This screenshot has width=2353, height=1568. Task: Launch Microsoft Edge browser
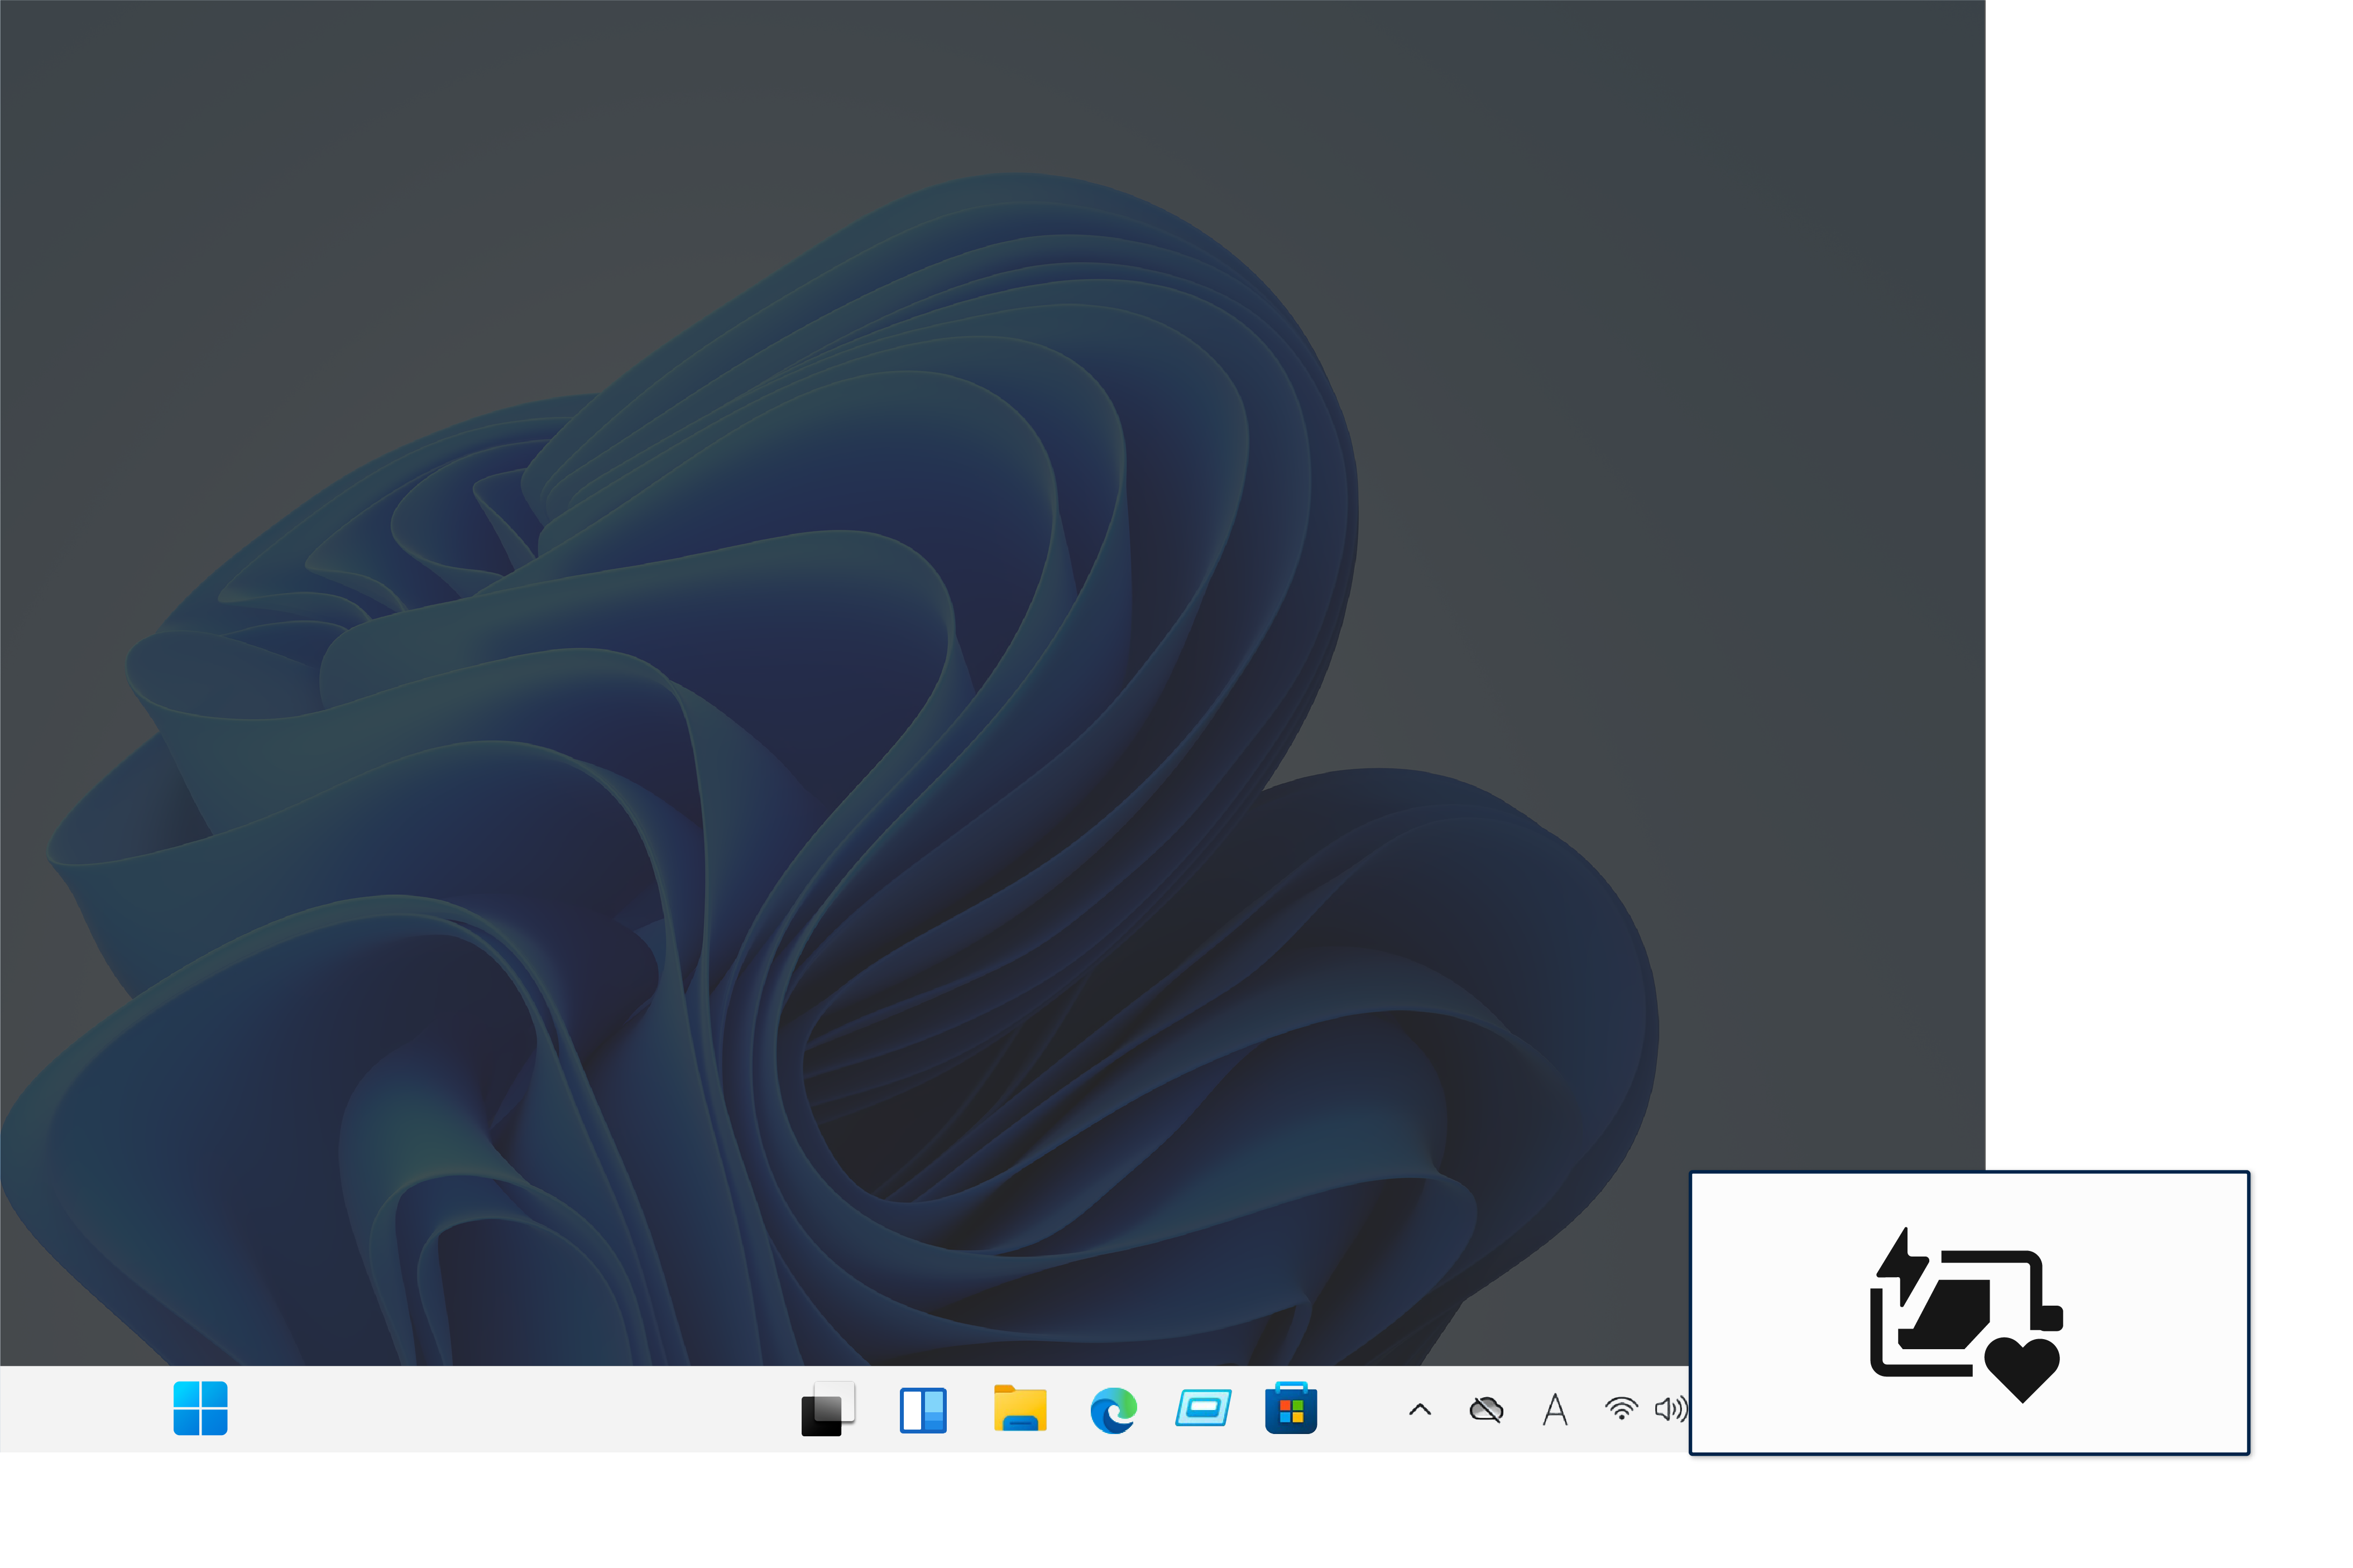(1112, 1409)
